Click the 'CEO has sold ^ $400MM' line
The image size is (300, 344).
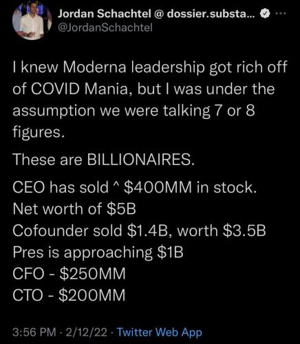134,187
